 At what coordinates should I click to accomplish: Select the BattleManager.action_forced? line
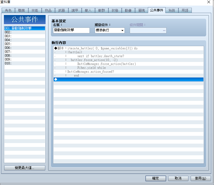click(128, 72)
